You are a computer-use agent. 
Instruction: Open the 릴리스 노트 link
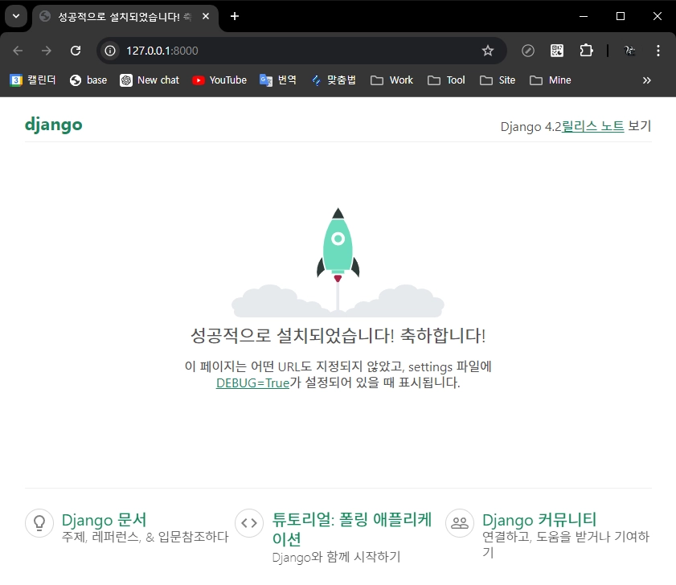[x=592, y=126]
